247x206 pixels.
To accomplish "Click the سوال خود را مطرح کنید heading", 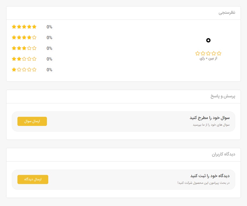I will tap(209, 118).
